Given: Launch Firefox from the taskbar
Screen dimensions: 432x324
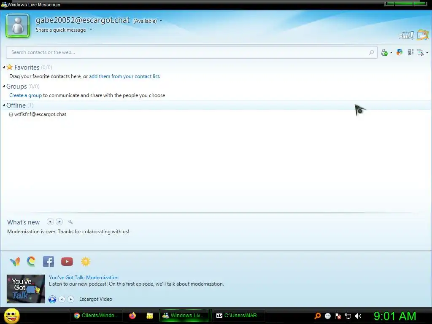Looking at the screenshot, I should click(x=132, y=316).
